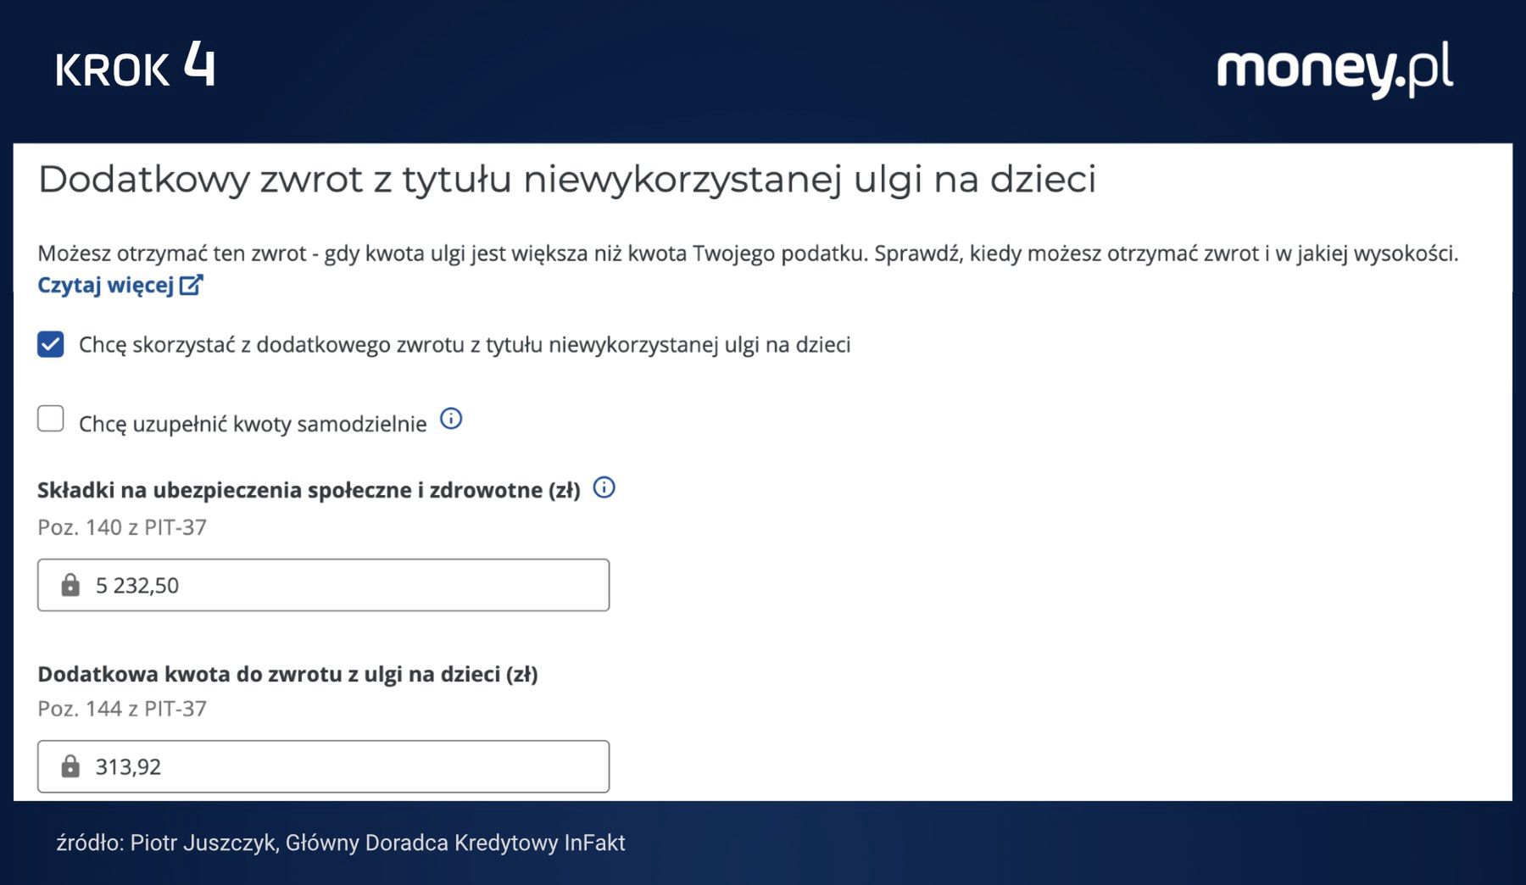This screenshot has width=1526, height=885.
Task: Click the lock icon in the 5 232,50 field
Action: click(70, 585)
